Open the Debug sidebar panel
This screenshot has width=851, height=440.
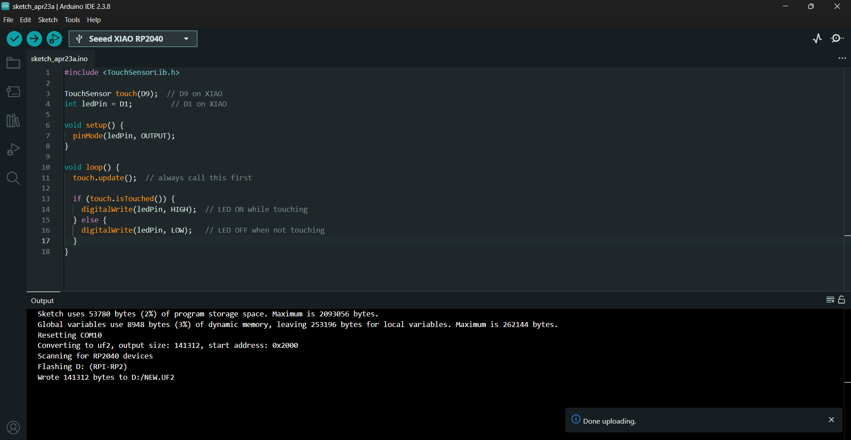coord(13,149)
